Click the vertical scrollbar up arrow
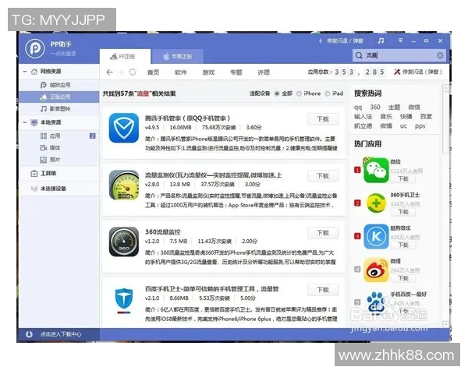This screenshot has width=468, height=374. point(445,88)
